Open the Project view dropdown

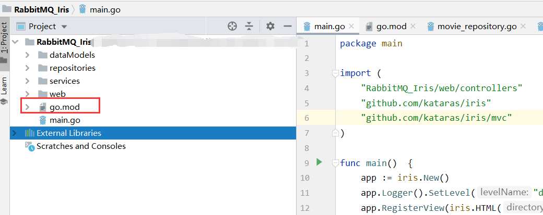[x=64, y=27]
